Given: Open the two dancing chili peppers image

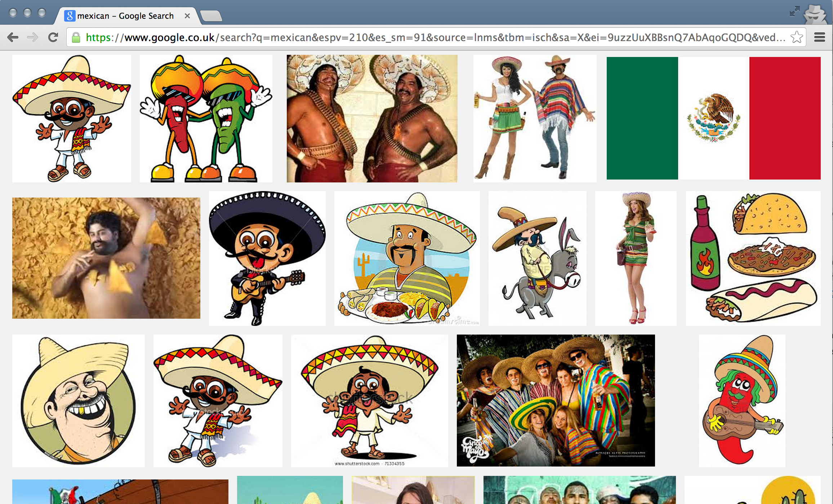Looking at the screenshot, I should coord(206,118).
